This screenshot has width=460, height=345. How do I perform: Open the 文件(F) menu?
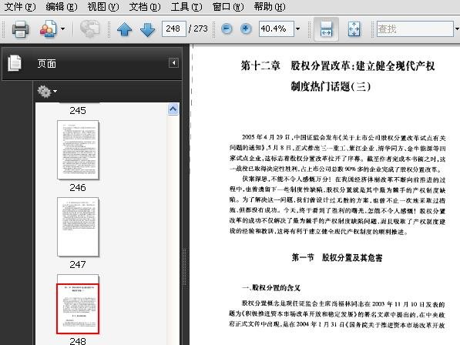(x=20, y=6)
